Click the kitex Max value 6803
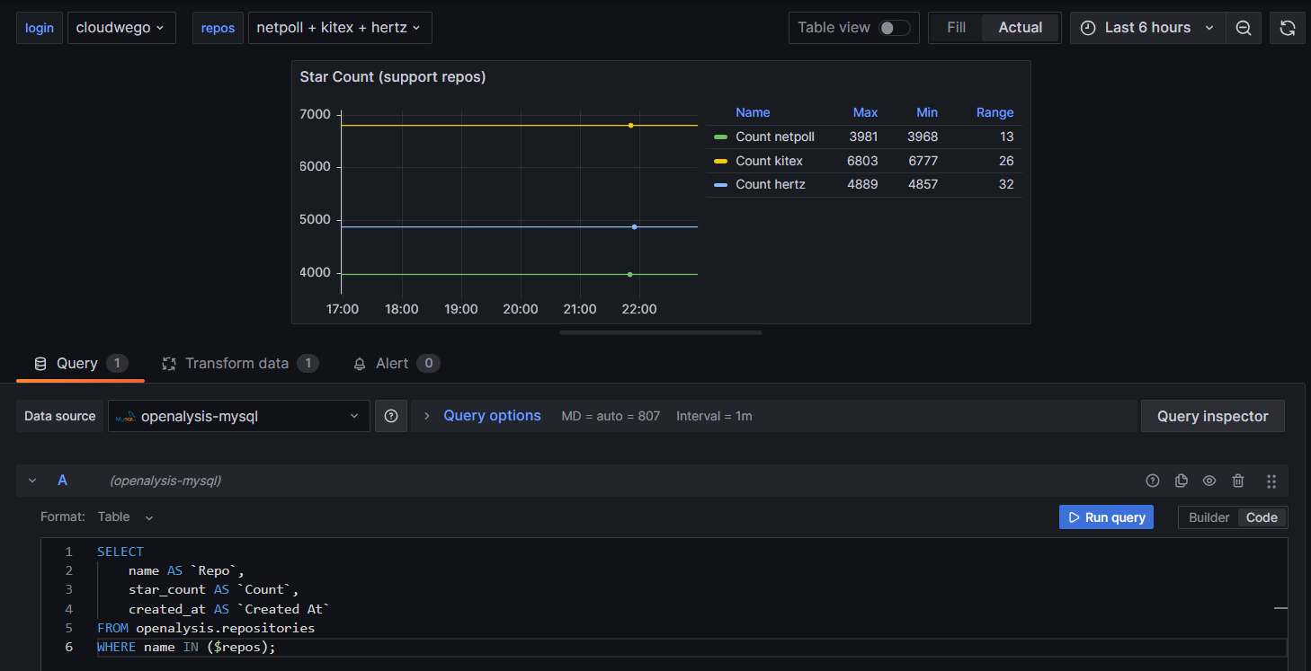Viewport: 1311px width, 671px height. [x=862, y=161]
